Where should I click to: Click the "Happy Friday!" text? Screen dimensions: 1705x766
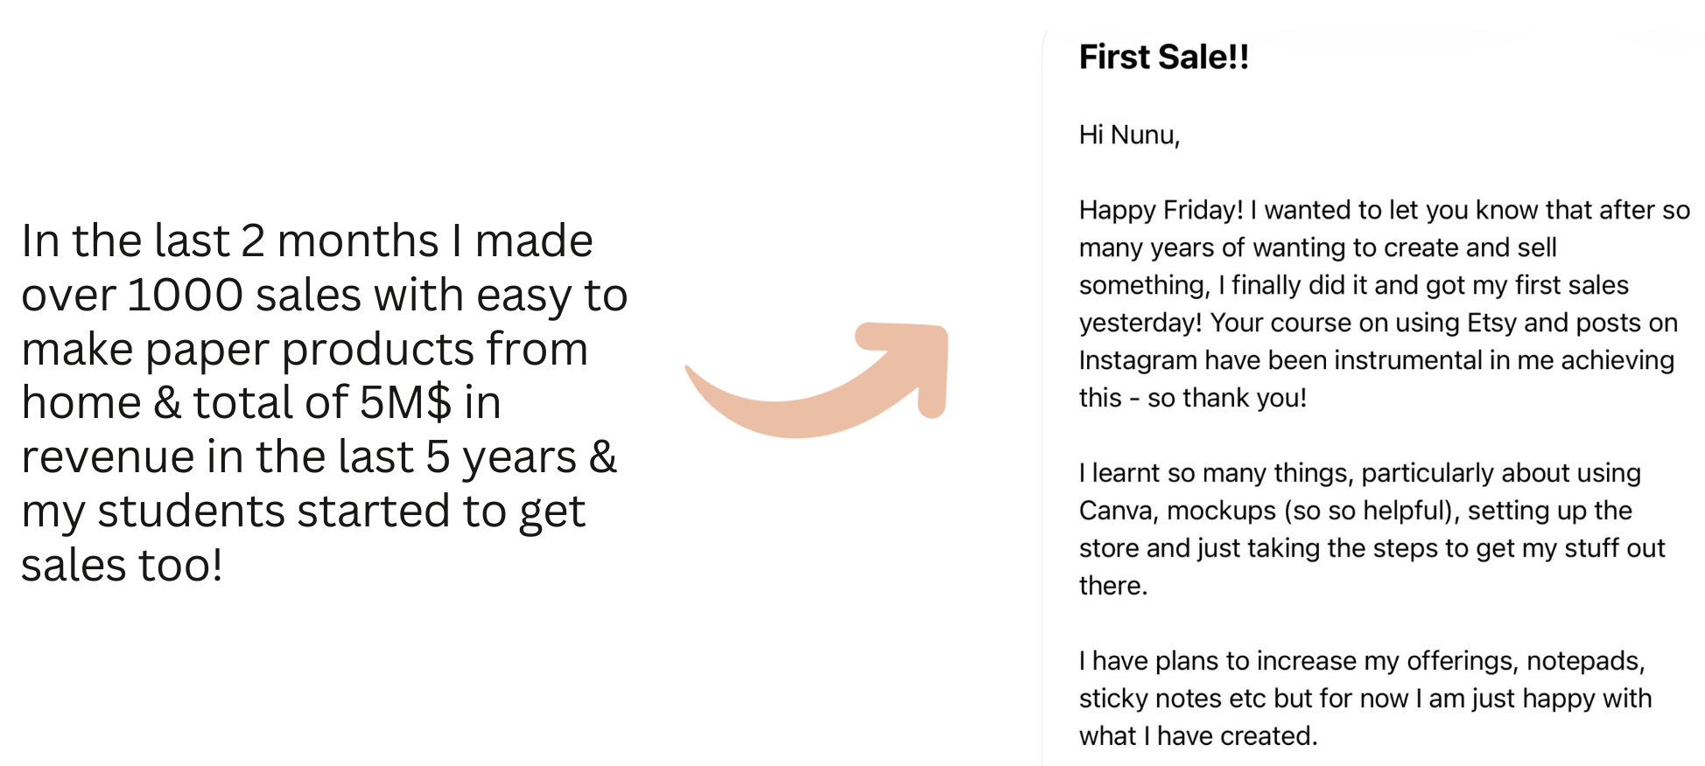(1161, 210)
